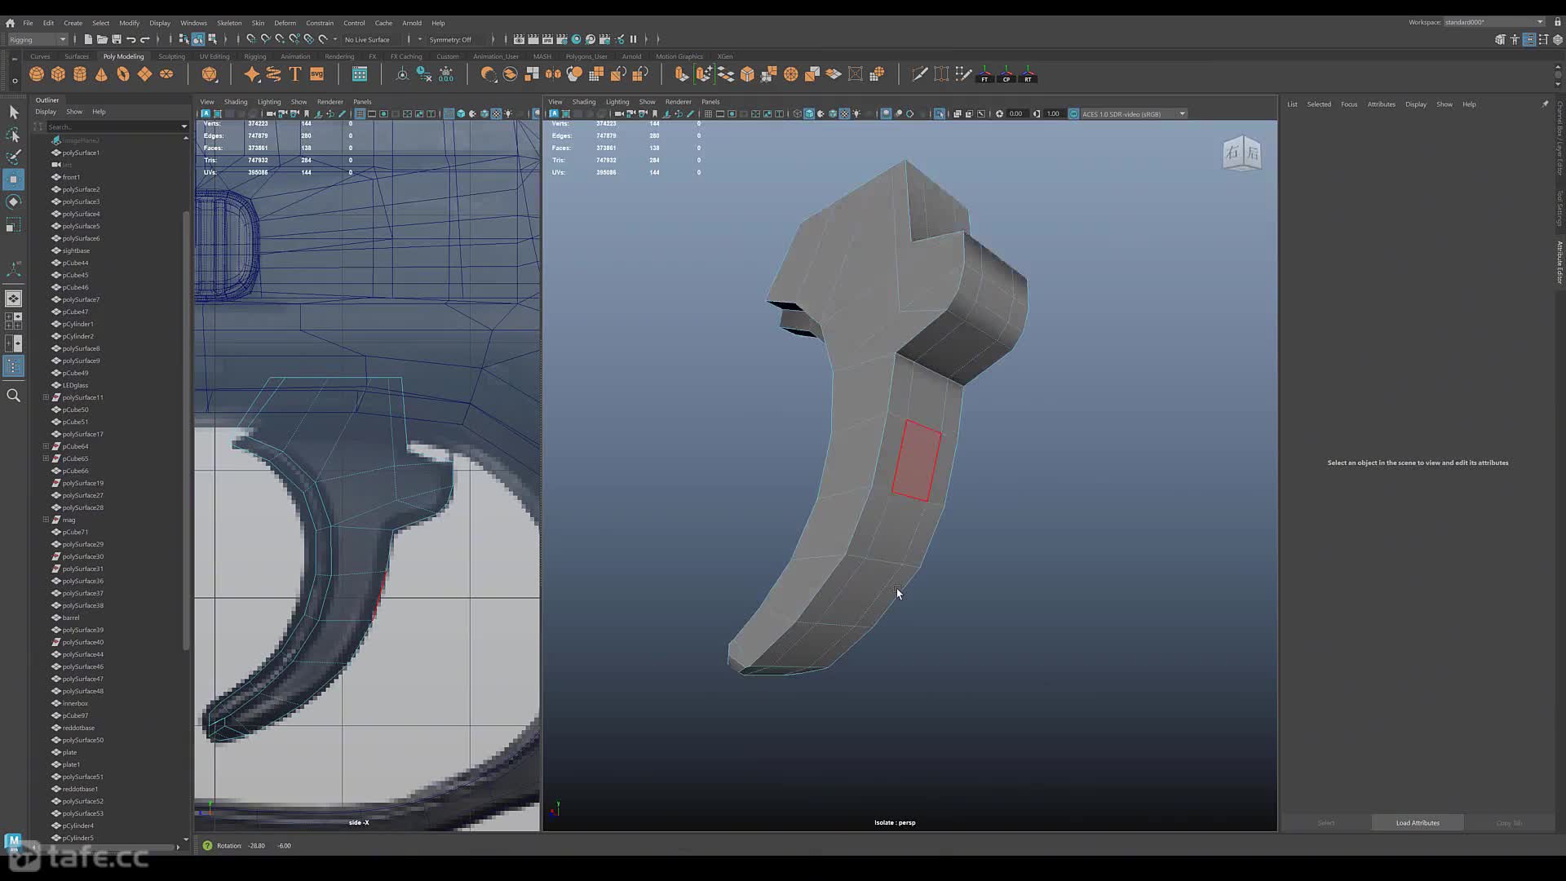Click the Sweep Mesh shelf icon

click(273, 74)
